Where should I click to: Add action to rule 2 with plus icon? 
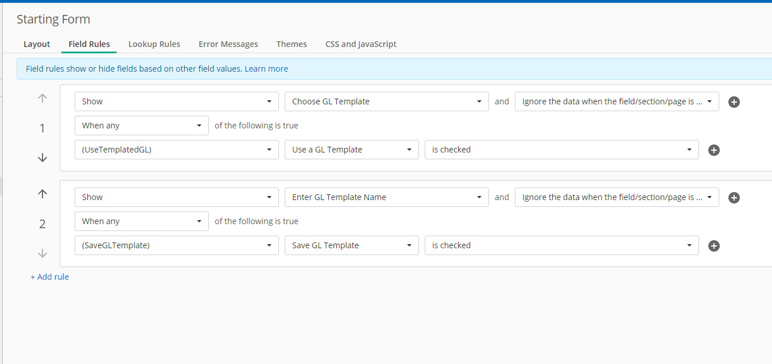click(x=734, y=198)
